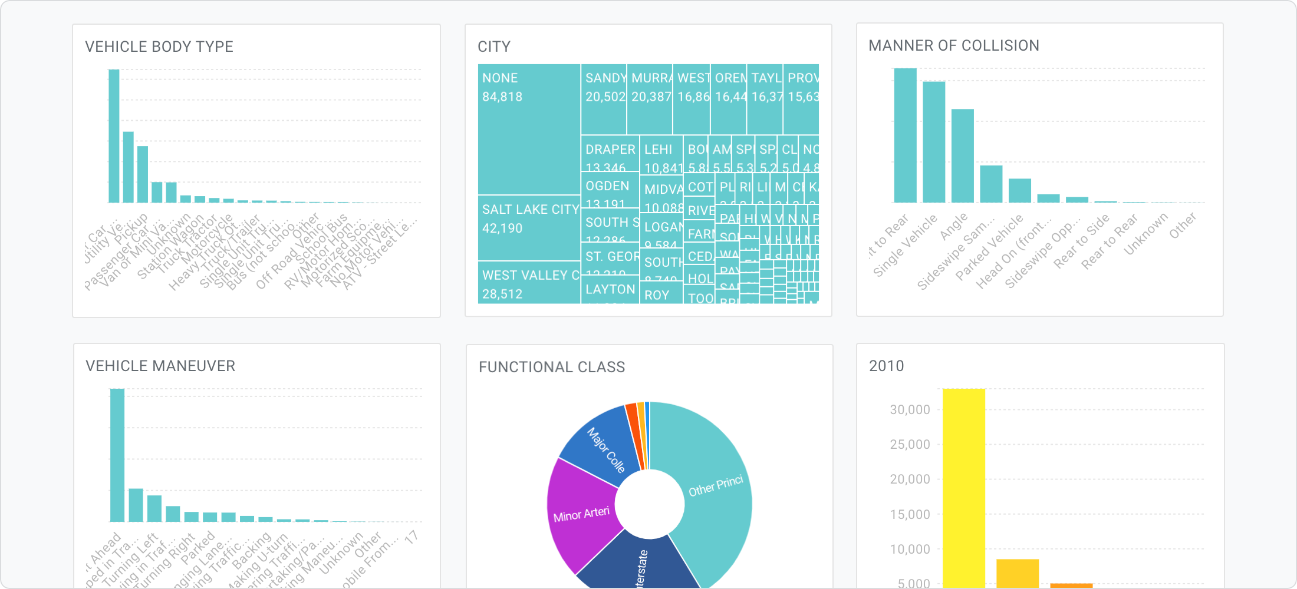The width and height of the screenshot is (1297, 589).
Task: Click the Motorcycle axis label in Vehicle Body Type
Action: tap(207, 239)
